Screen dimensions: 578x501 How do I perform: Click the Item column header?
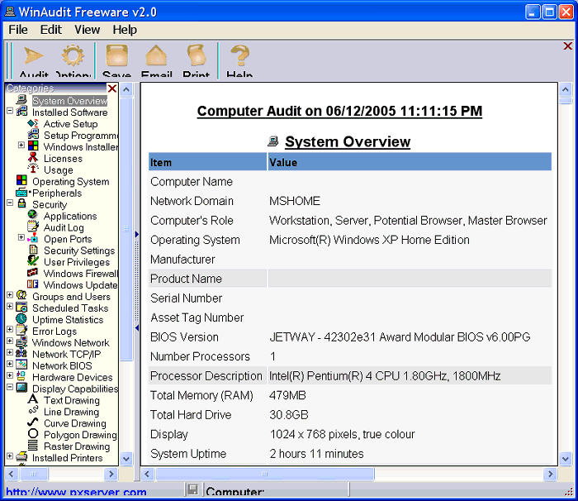tap(207, 162)
